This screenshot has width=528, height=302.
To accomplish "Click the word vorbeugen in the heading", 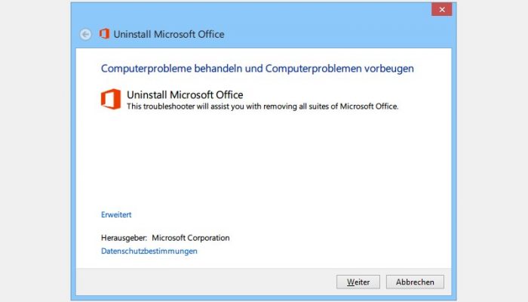I will pos(389,69).
